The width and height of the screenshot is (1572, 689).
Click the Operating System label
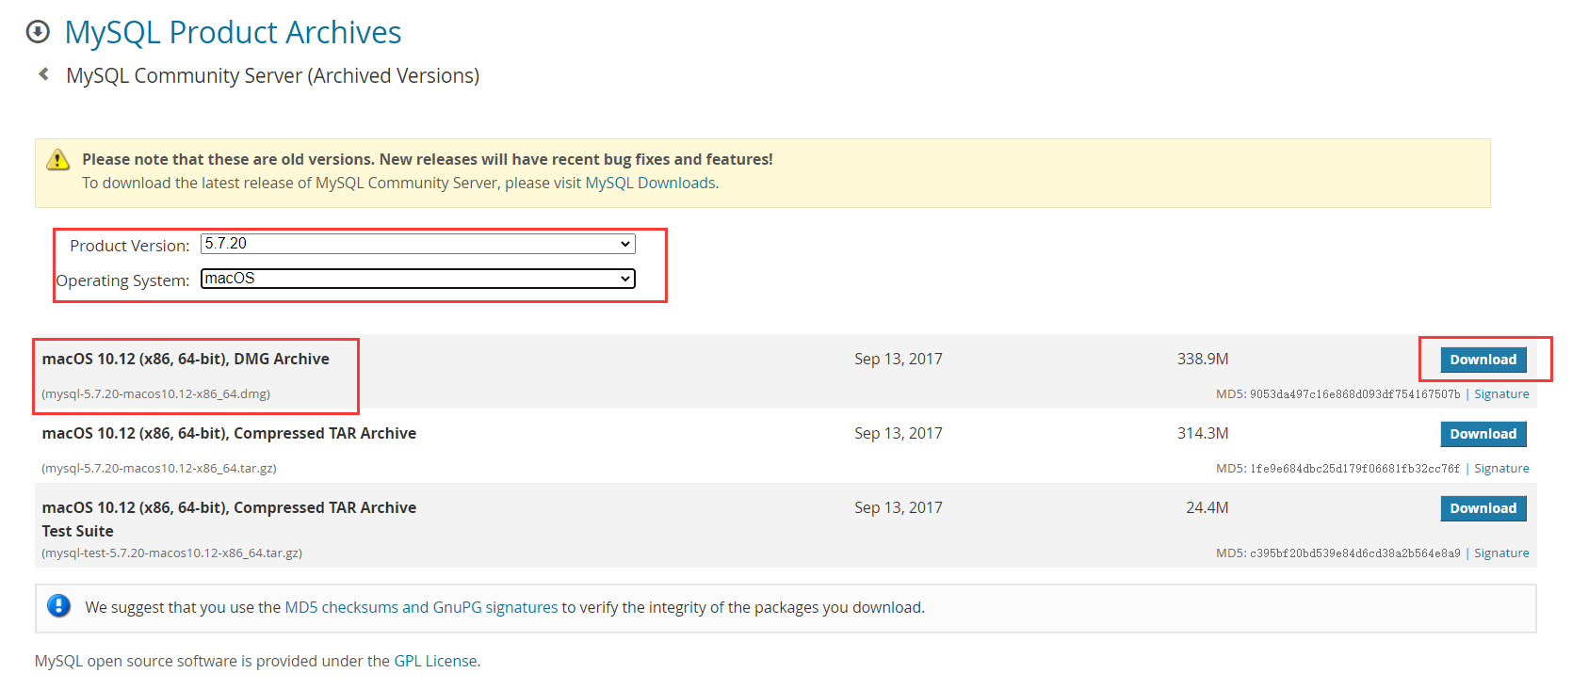tap(123, 280)
